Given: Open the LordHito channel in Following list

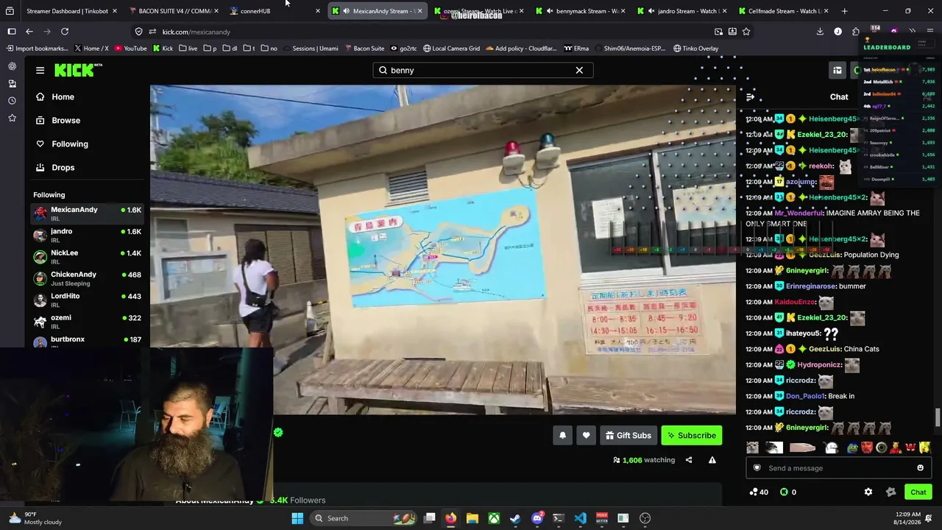Looking at the screenshot, I should click(87, 300).
